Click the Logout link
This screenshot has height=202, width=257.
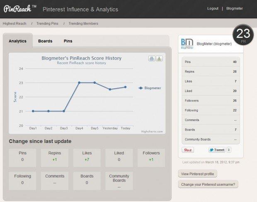(x=213, y=8)
